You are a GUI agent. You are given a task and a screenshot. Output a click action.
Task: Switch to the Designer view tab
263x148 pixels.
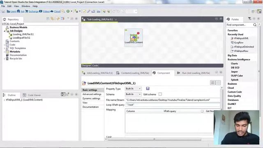[x=86, y=66]
